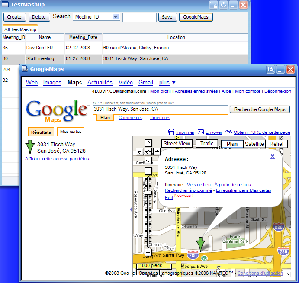The width and height of the screenshot is (299, 283).
Task: Expand the 'plus' Google services menu
Action: [x=167, y=83]
